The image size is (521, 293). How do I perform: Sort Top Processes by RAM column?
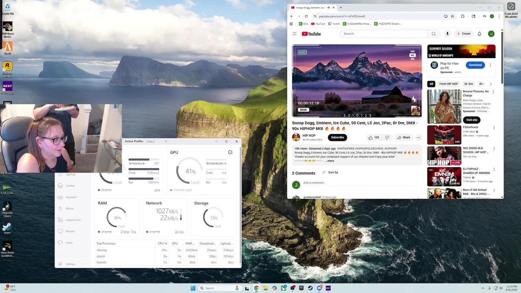[x=190, y=243]
